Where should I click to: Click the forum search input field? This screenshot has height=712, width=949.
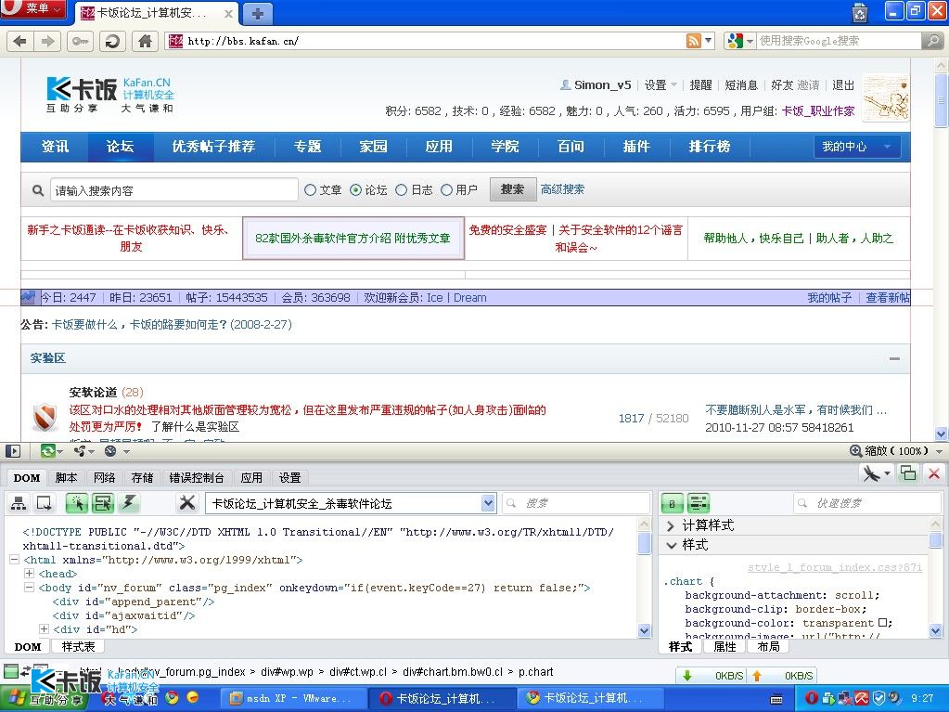click(173, 190)
